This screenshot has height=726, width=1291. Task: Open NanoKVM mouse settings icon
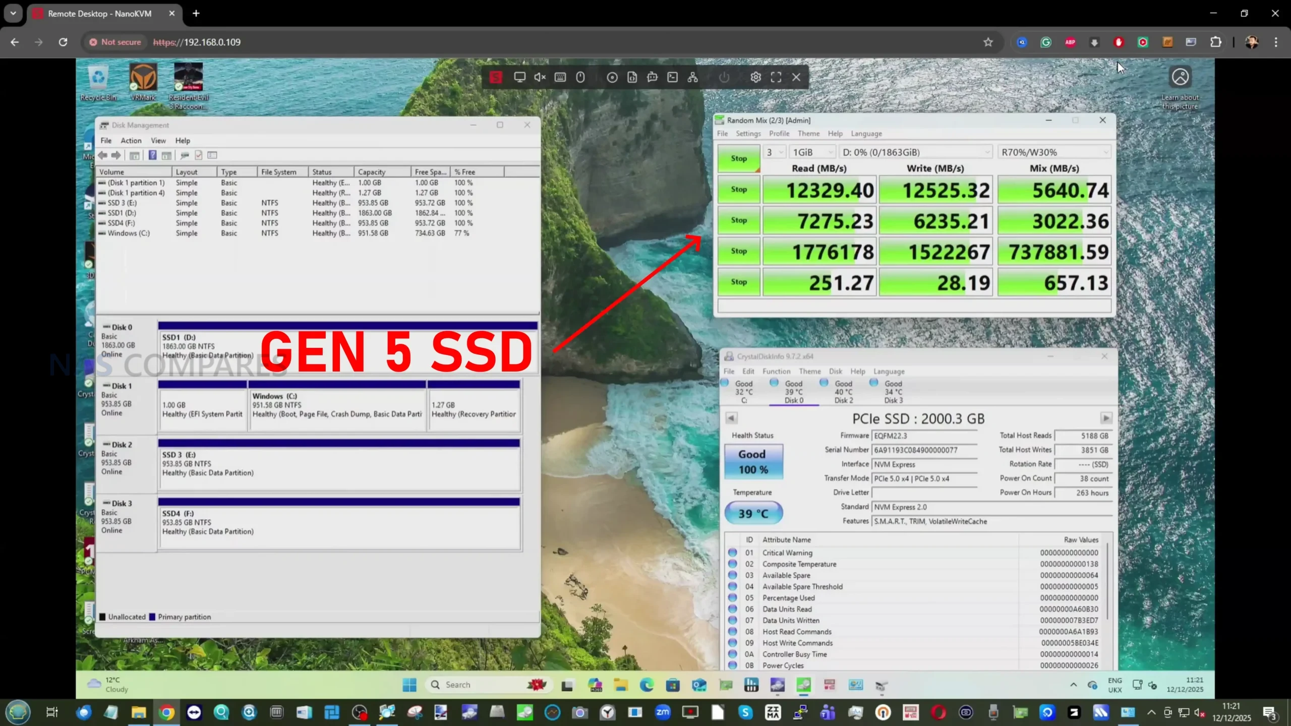point(580,77)
